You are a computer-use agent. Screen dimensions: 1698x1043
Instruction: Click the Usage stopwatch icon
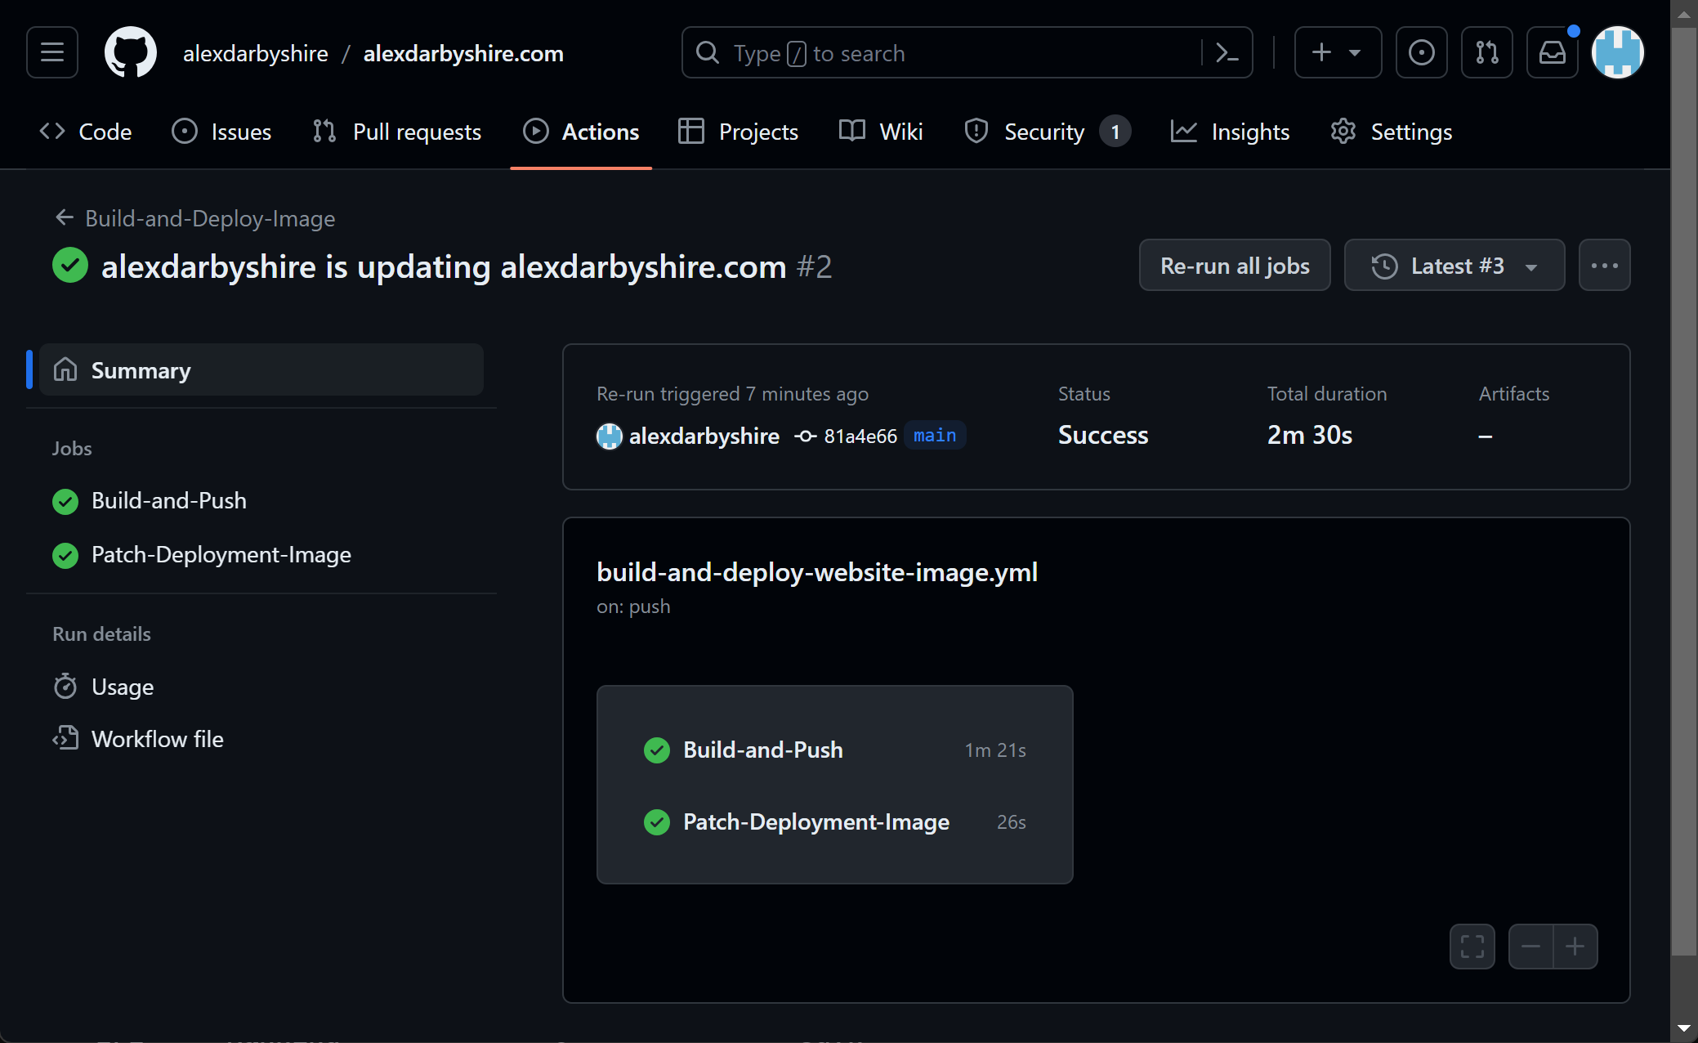click(x=65, y=687)
